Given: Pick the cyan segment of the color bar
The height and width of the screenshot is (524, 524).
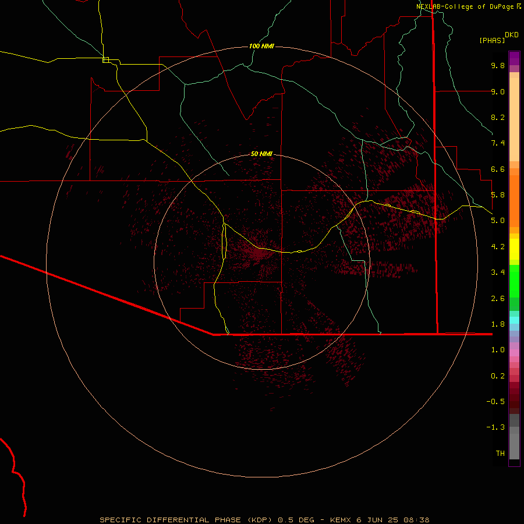Looking at the screenshot, I should pos(514,320).
